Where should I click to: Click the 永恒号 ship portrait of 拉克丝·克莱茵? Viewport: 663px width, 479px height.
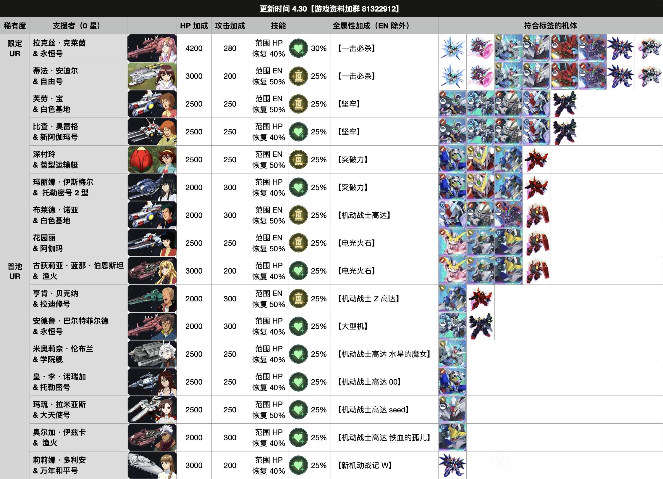click(x=152, y=48)
